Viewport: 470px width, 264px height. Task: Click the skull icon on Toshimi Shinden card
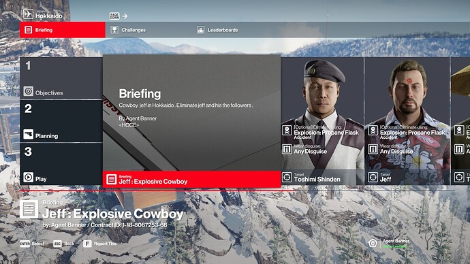coord(287,130)
